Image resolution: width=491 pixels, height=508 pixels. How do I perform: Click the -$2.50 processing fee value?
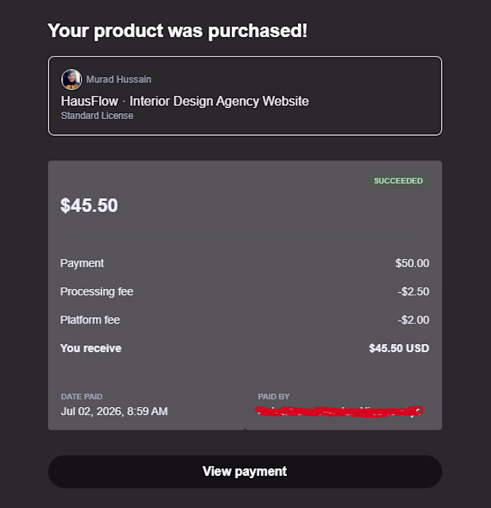pyautogui.click(x=413, y=292)
